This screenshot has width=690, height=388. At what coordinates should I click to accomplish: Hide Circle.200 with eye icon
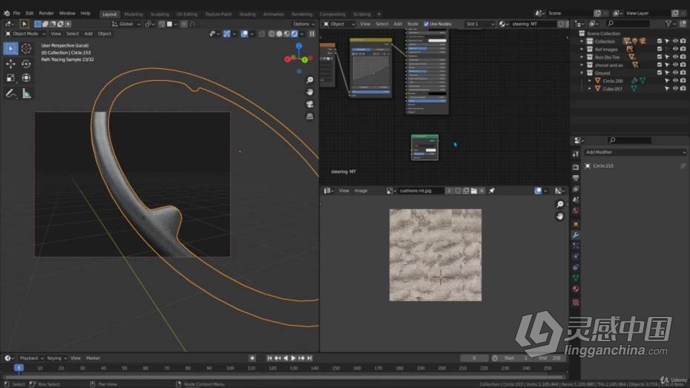675,81
